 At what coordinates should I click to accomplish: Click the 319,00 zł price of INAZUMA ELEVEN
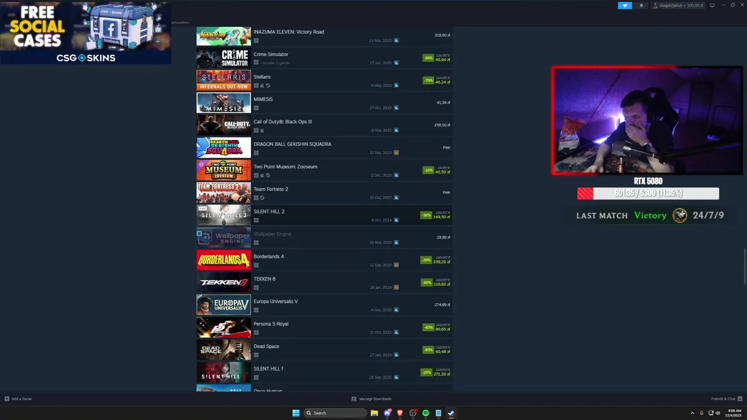tap(442, 35)
